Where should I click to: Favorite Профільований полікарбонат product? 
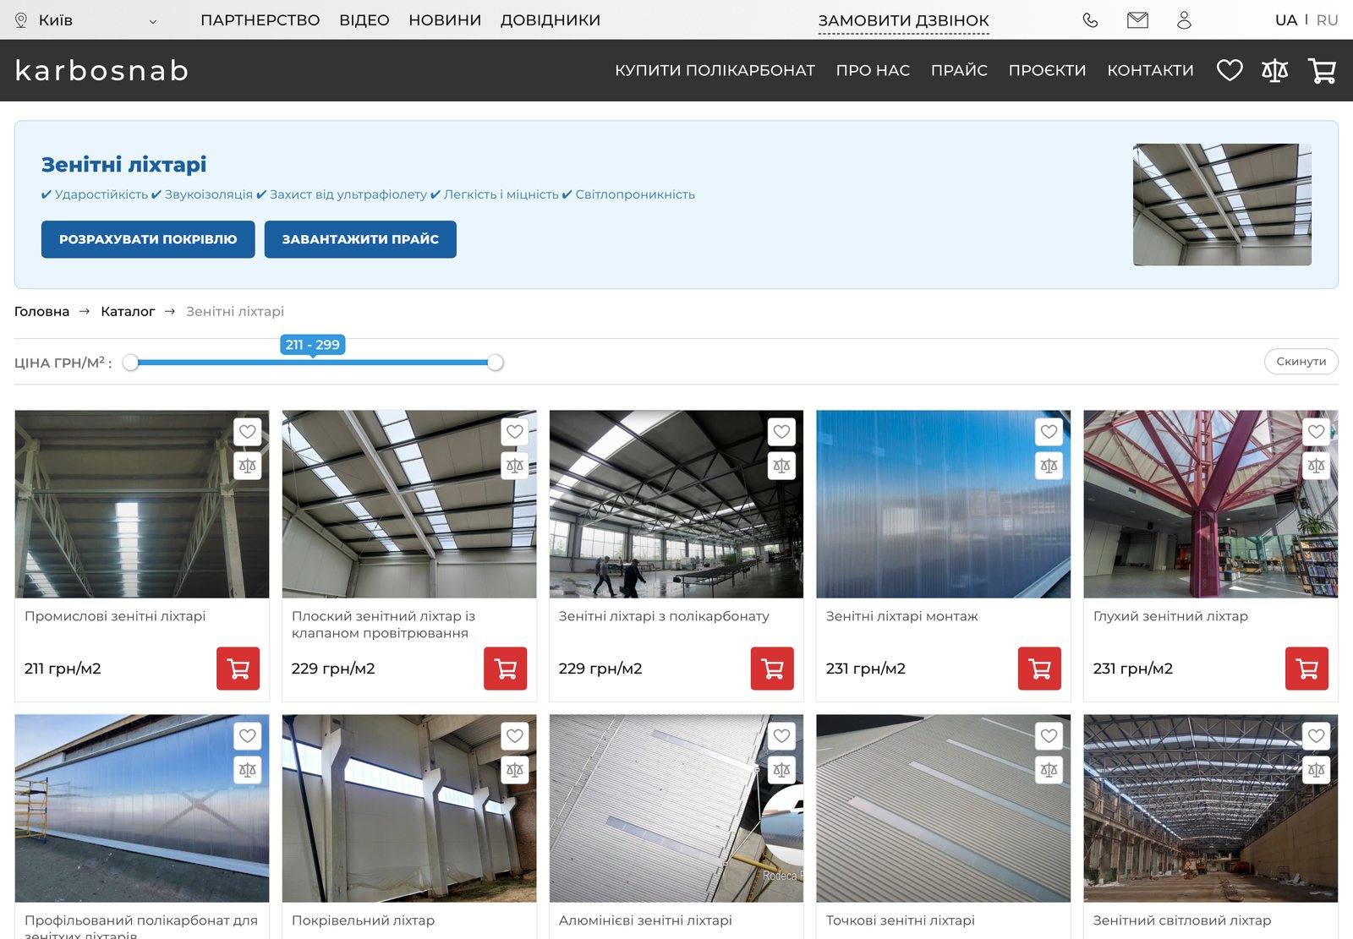[x=248, y=736]
